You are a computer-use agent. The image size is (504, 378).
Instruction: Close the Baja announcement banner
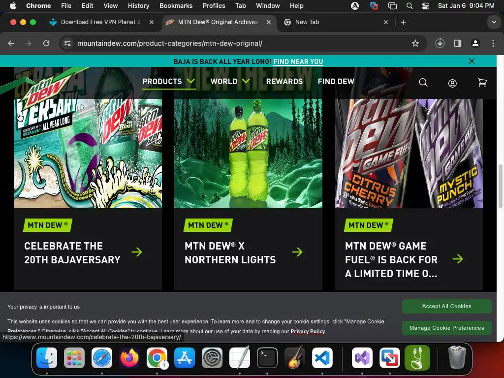coord(472,61)
